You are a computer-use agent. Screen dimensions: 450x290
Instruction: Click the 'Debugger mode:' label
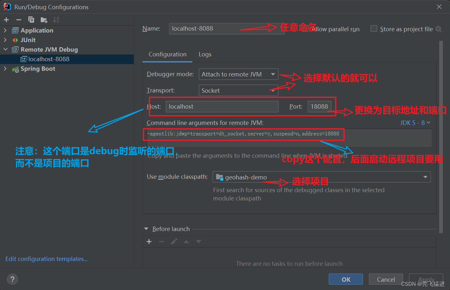coord(170,74)
